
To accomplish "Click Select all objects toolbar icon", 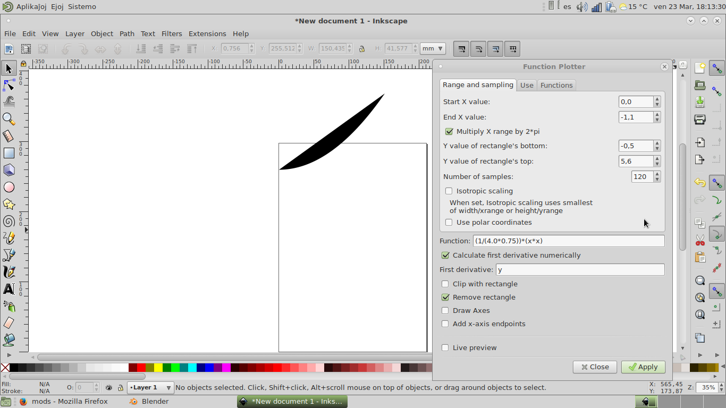I will (x=9, y=49).
